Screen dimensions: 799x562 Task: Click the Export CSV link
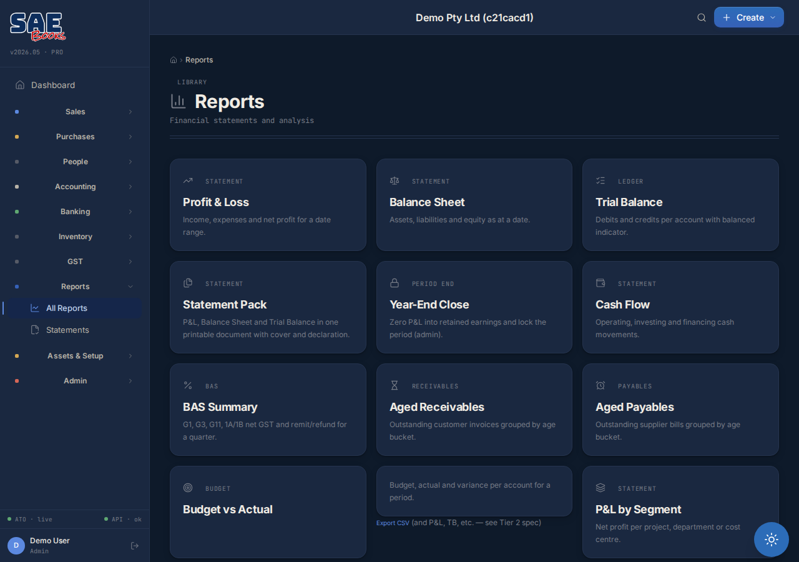coord(393,523)
